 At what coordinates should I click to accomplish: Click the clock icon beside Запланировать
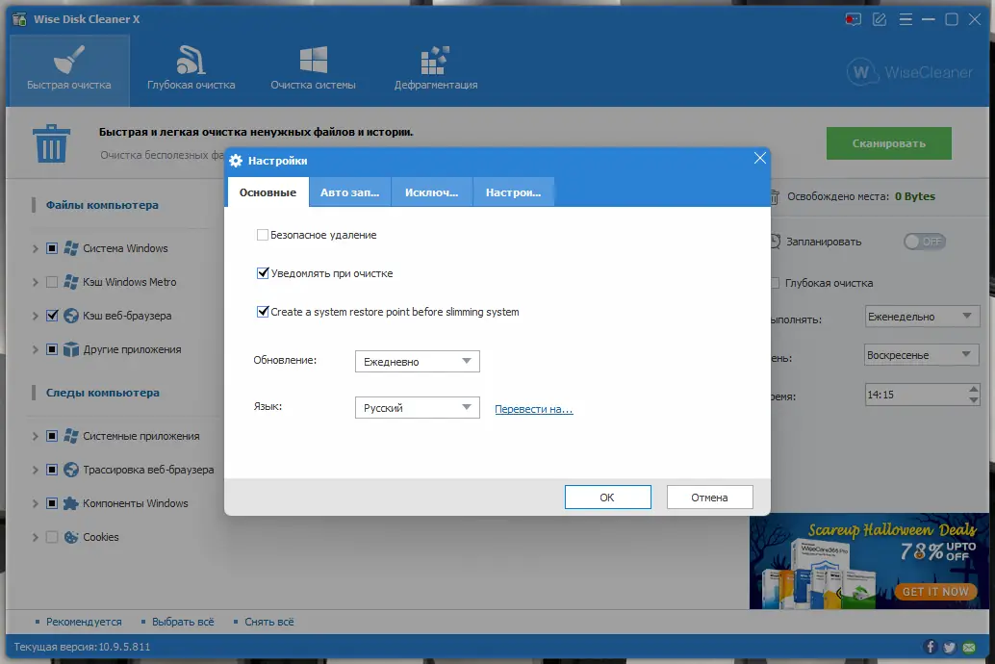point(775,242)
